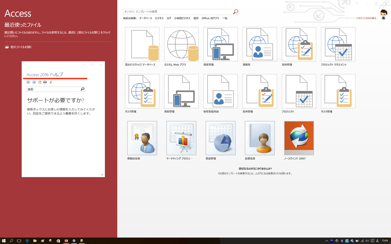Check battery status in the system tray
This screenshot has height=244, width=391.
[357, 241]
